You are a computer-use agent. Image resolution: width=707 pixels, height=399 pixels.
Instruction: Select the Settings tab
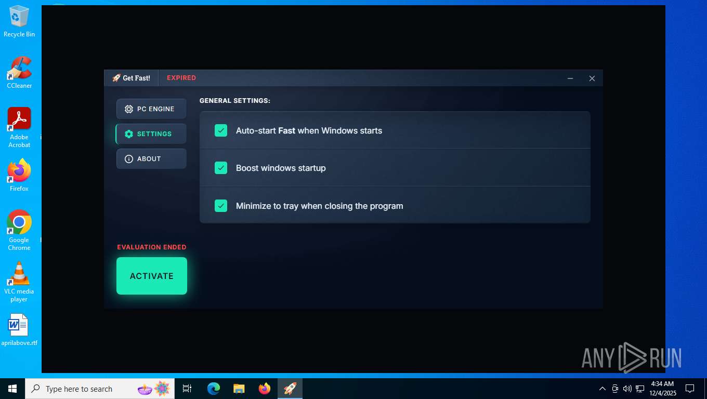point(151,134)
